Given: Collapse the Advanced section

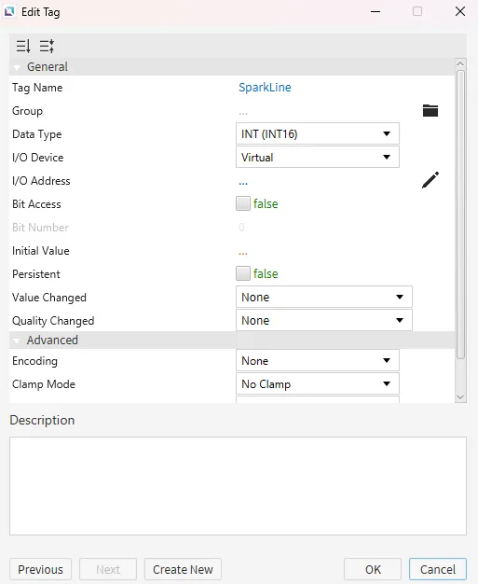Looking at the screenshot, I should point(17,341).
